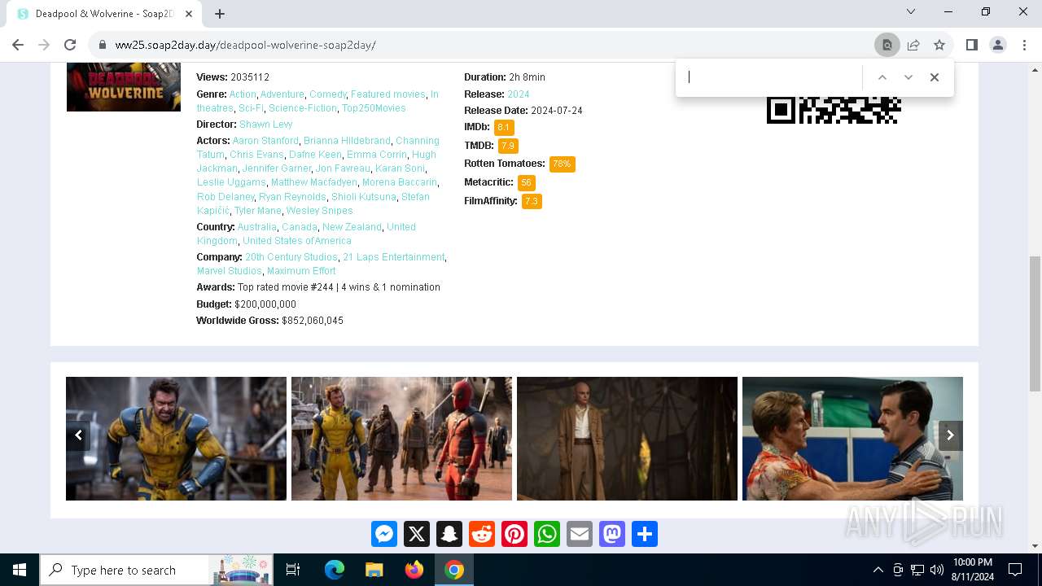Share to X (Twitter) icon

(417, 534)
